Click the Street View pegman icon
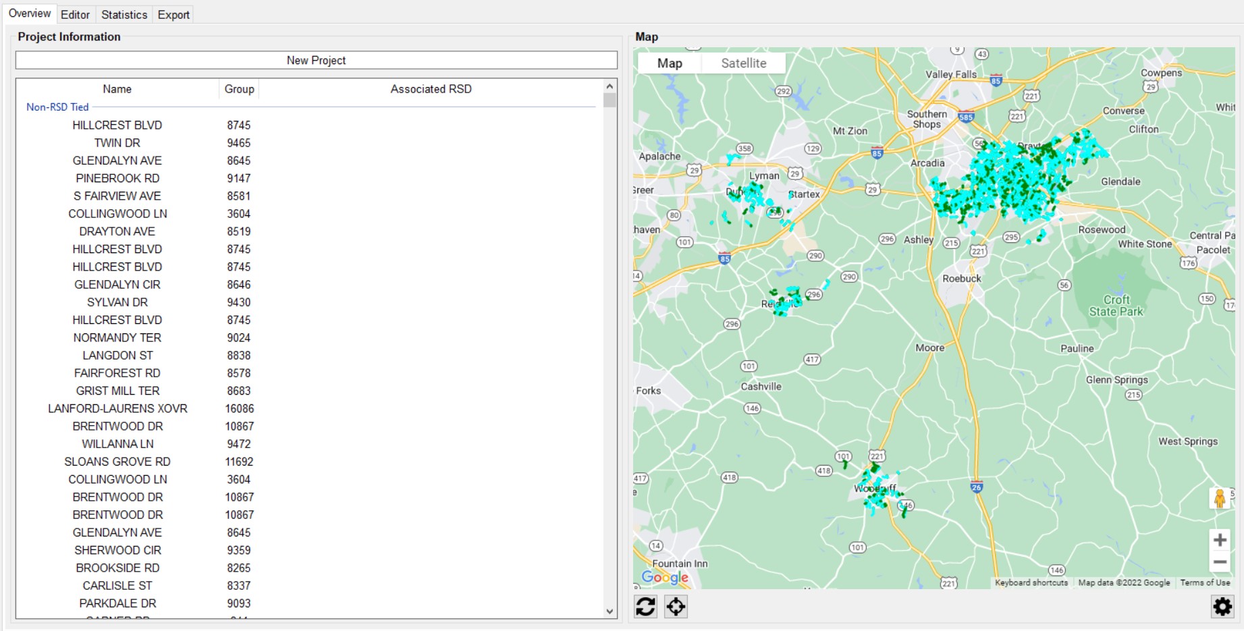This screenshot has width=1244, height=631. (x=1219, y=499)
